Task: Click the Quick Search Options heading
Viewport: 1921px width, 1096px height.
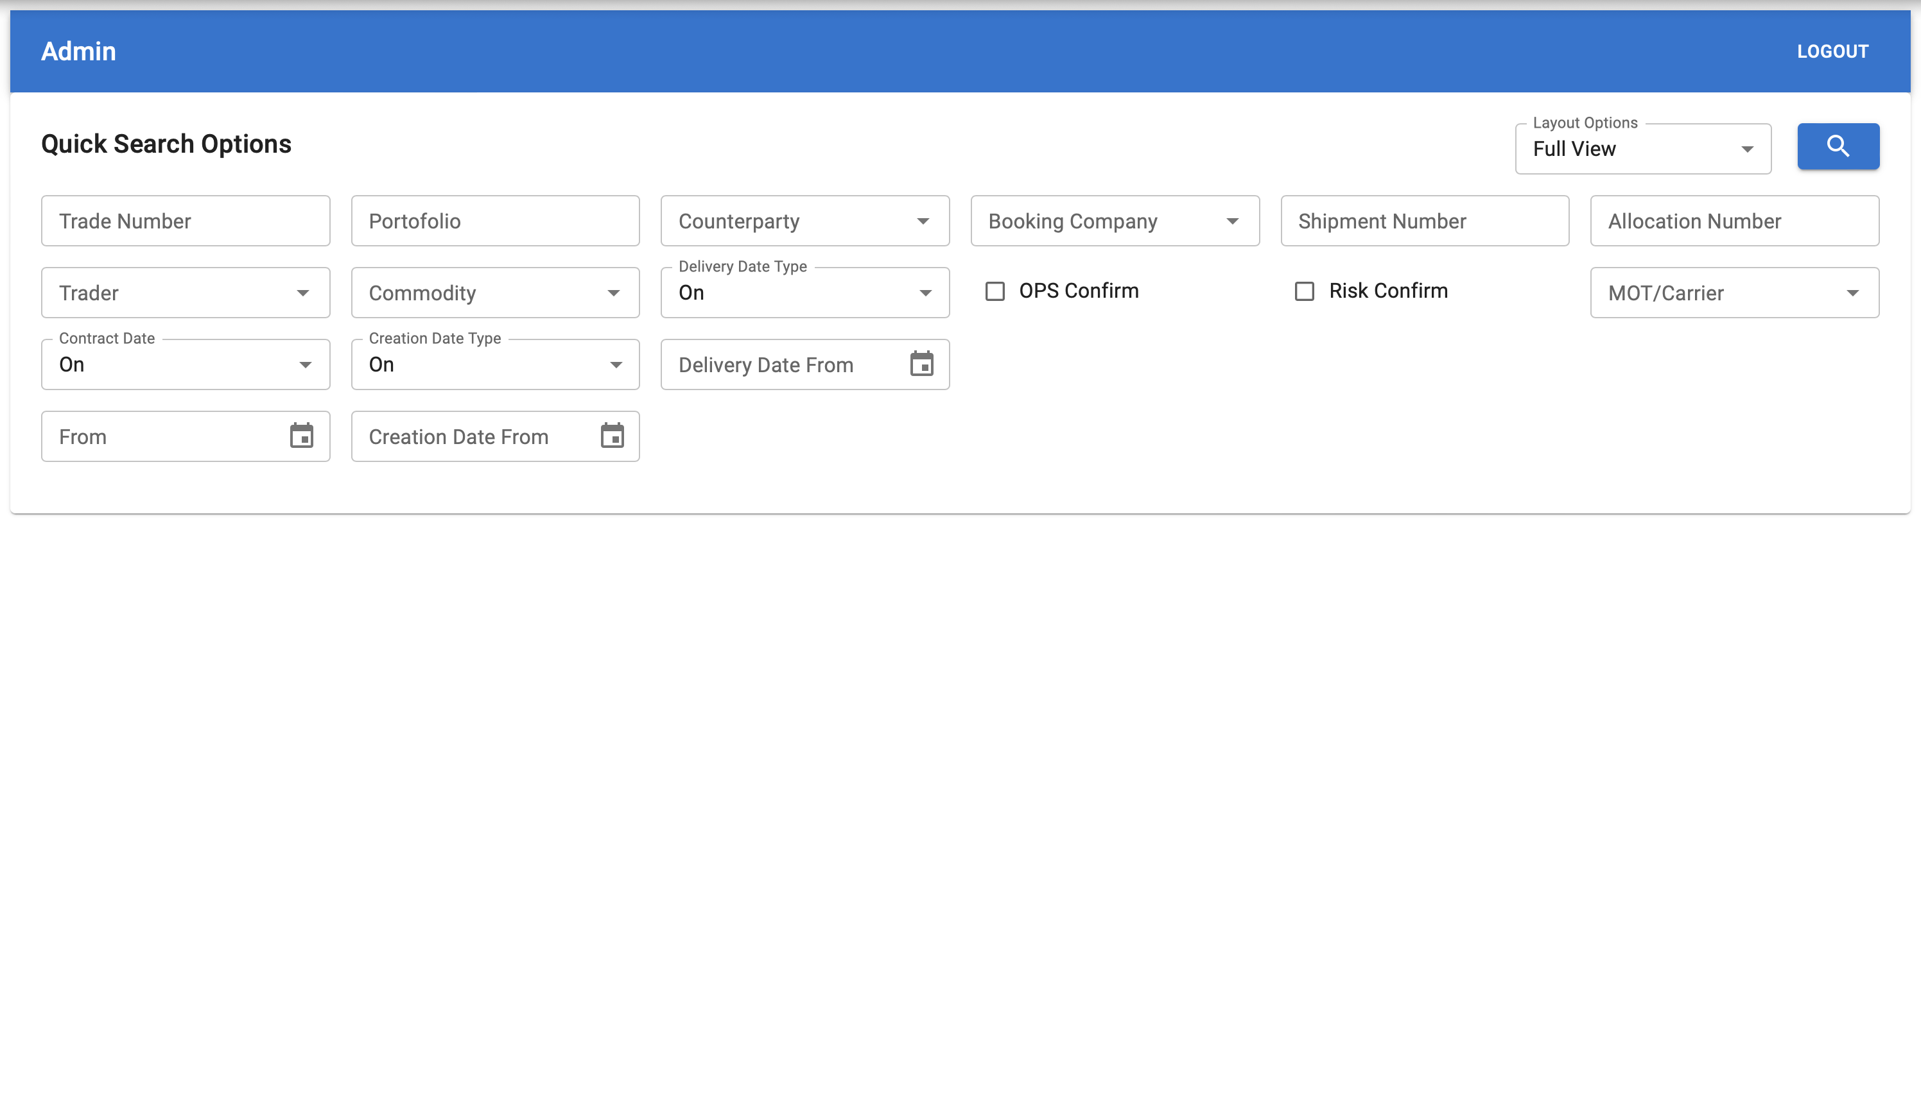Action: [x=166, y=144]
